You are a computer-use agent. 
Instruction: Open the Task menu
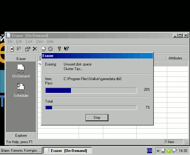[29, 41]
